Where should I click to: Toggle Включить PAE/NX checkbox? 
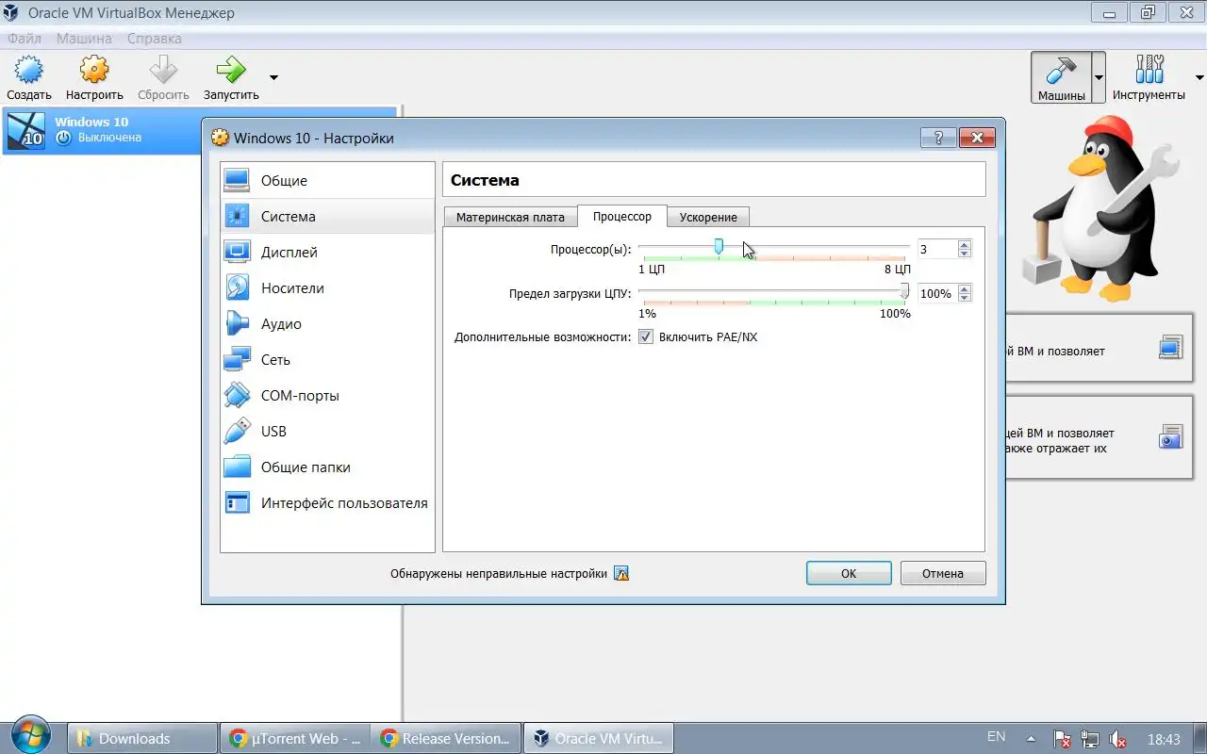click(646, 336)
